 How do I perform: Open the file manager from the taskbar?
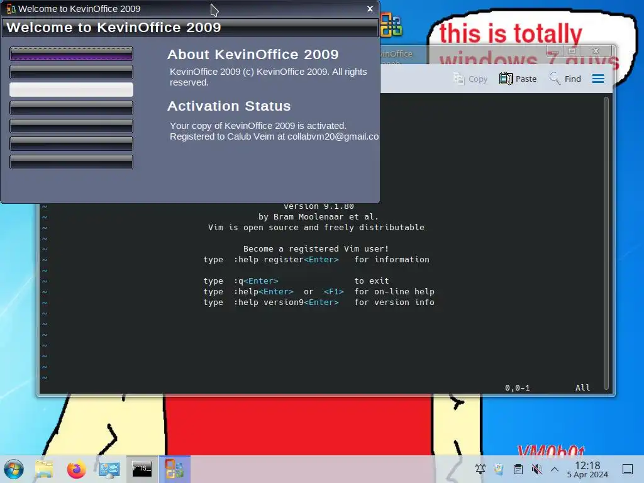click(44, 469)
